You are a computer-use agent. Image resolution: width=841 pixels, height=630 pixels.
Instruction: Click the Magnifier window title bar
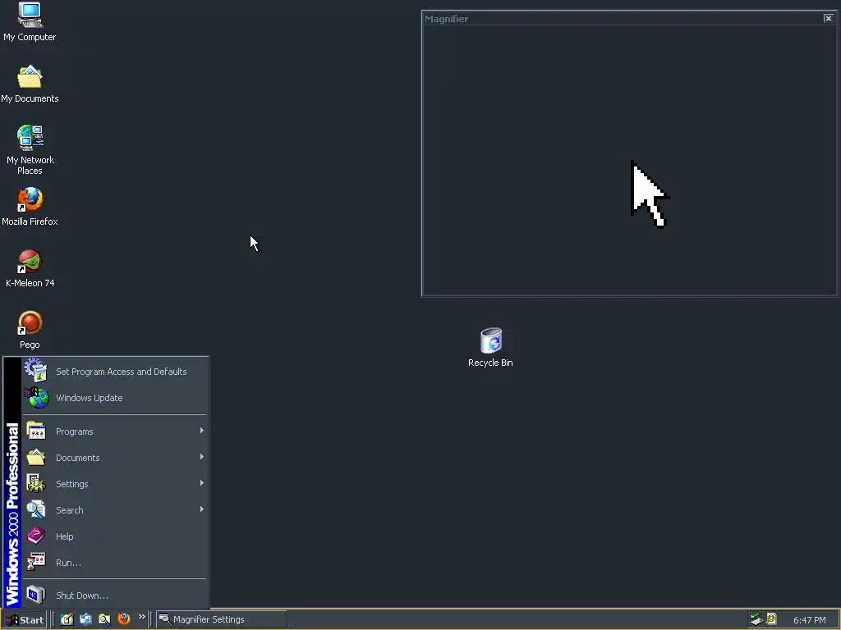tap(623, 19)
